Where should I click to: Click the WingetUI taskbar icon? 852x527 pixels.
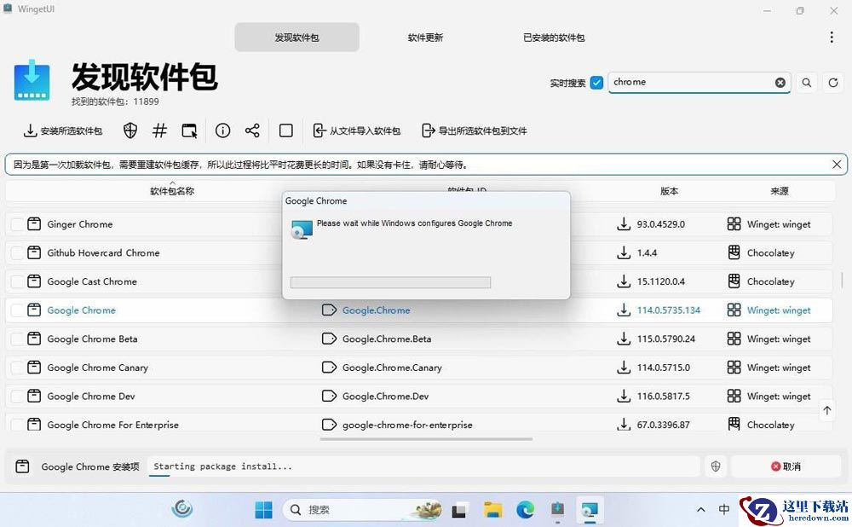pos(557,510)
